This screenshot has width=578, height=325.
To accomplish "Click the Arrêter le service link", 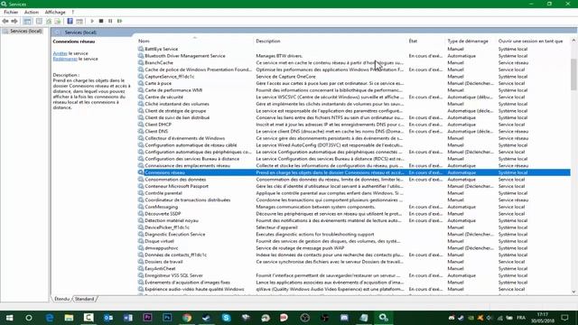I will click(61, 53).
